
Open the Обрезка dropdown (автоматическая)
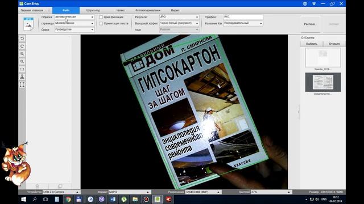75,17
